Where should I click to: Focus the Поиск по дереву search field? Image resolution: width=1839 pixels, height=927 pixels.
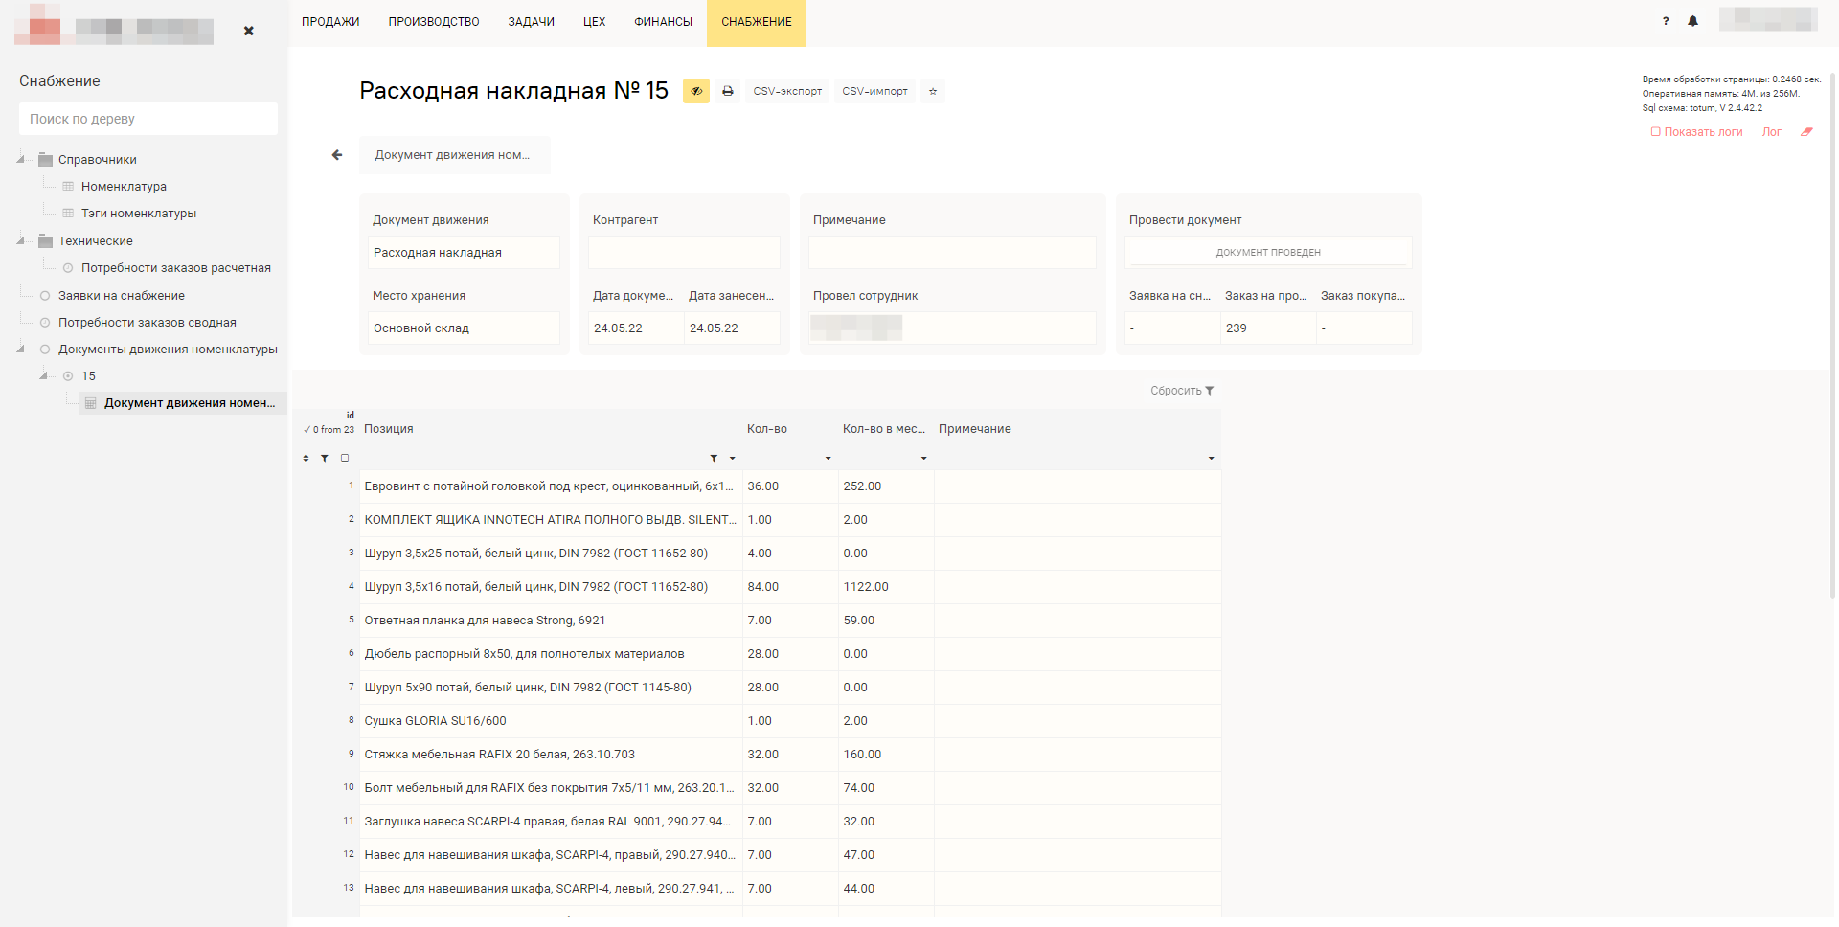pyautogui.click(x=148, y=119)
